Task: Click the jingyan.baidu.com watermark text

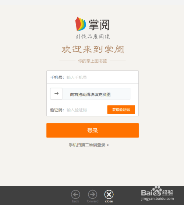Action: 158,199
